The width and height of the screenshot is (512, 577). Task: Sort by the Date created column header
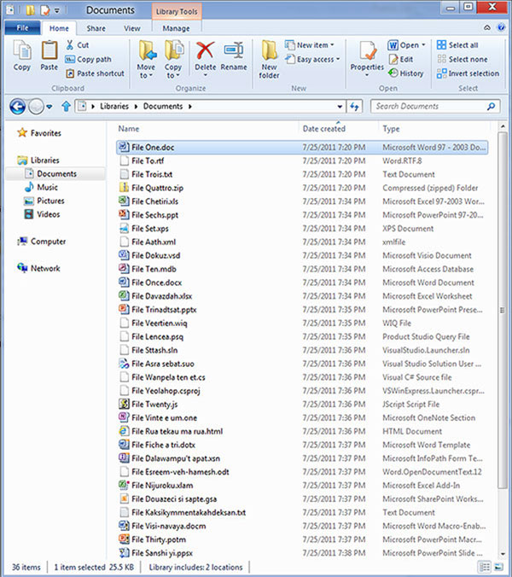pos(323,129)
